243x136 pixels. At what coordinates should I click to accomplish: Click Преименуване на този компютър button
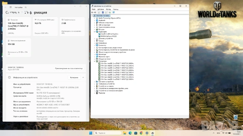(69, 68)
